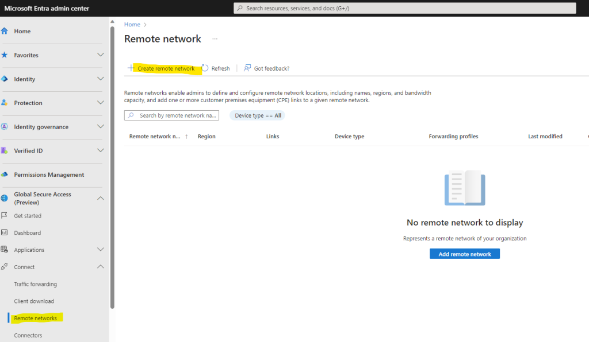Click the Refresh circular arrow icon
Image resolution: width=589 pixels, height=342 pixels.
[x=205, y=68]
